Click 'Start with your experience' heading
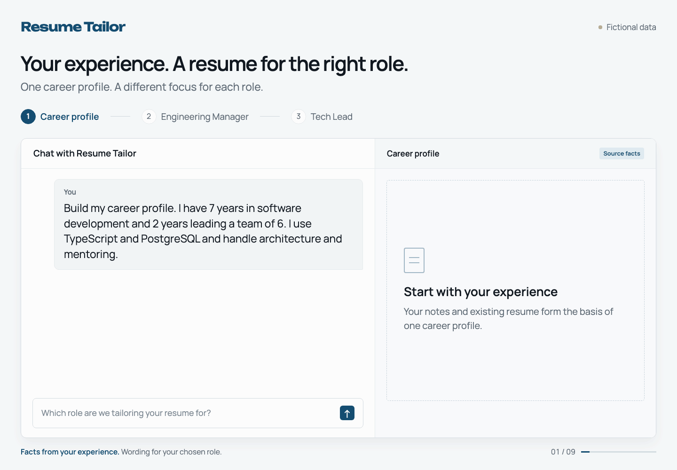The width and height of the screenshot is (677, 470). pyautogui.click(x=480, y=292)
